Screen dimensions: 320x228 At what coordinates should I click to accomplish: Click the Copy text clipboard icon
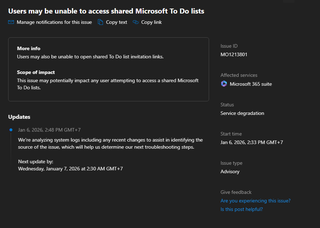pos(101,22)
